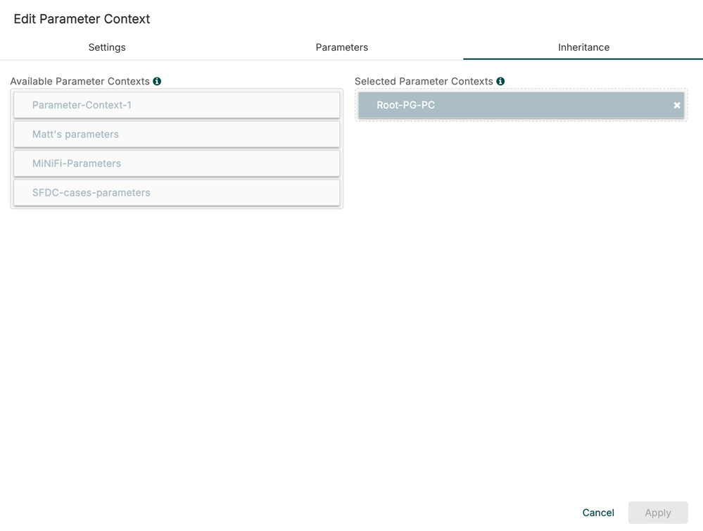703x531 pixels.
Task: Open the Parameters tab
Action: click(x=342, y=47)
